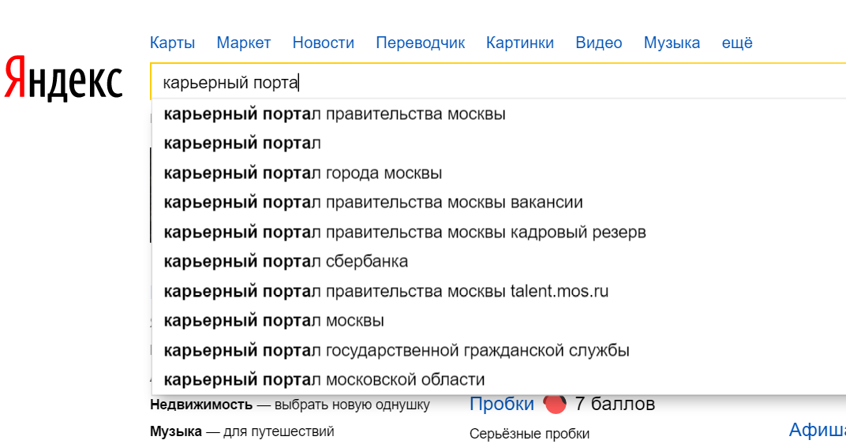This screenshot has width=846, height=444.
Task: Pick suggestion ending with "вакансии"
Action: point(373,203)
